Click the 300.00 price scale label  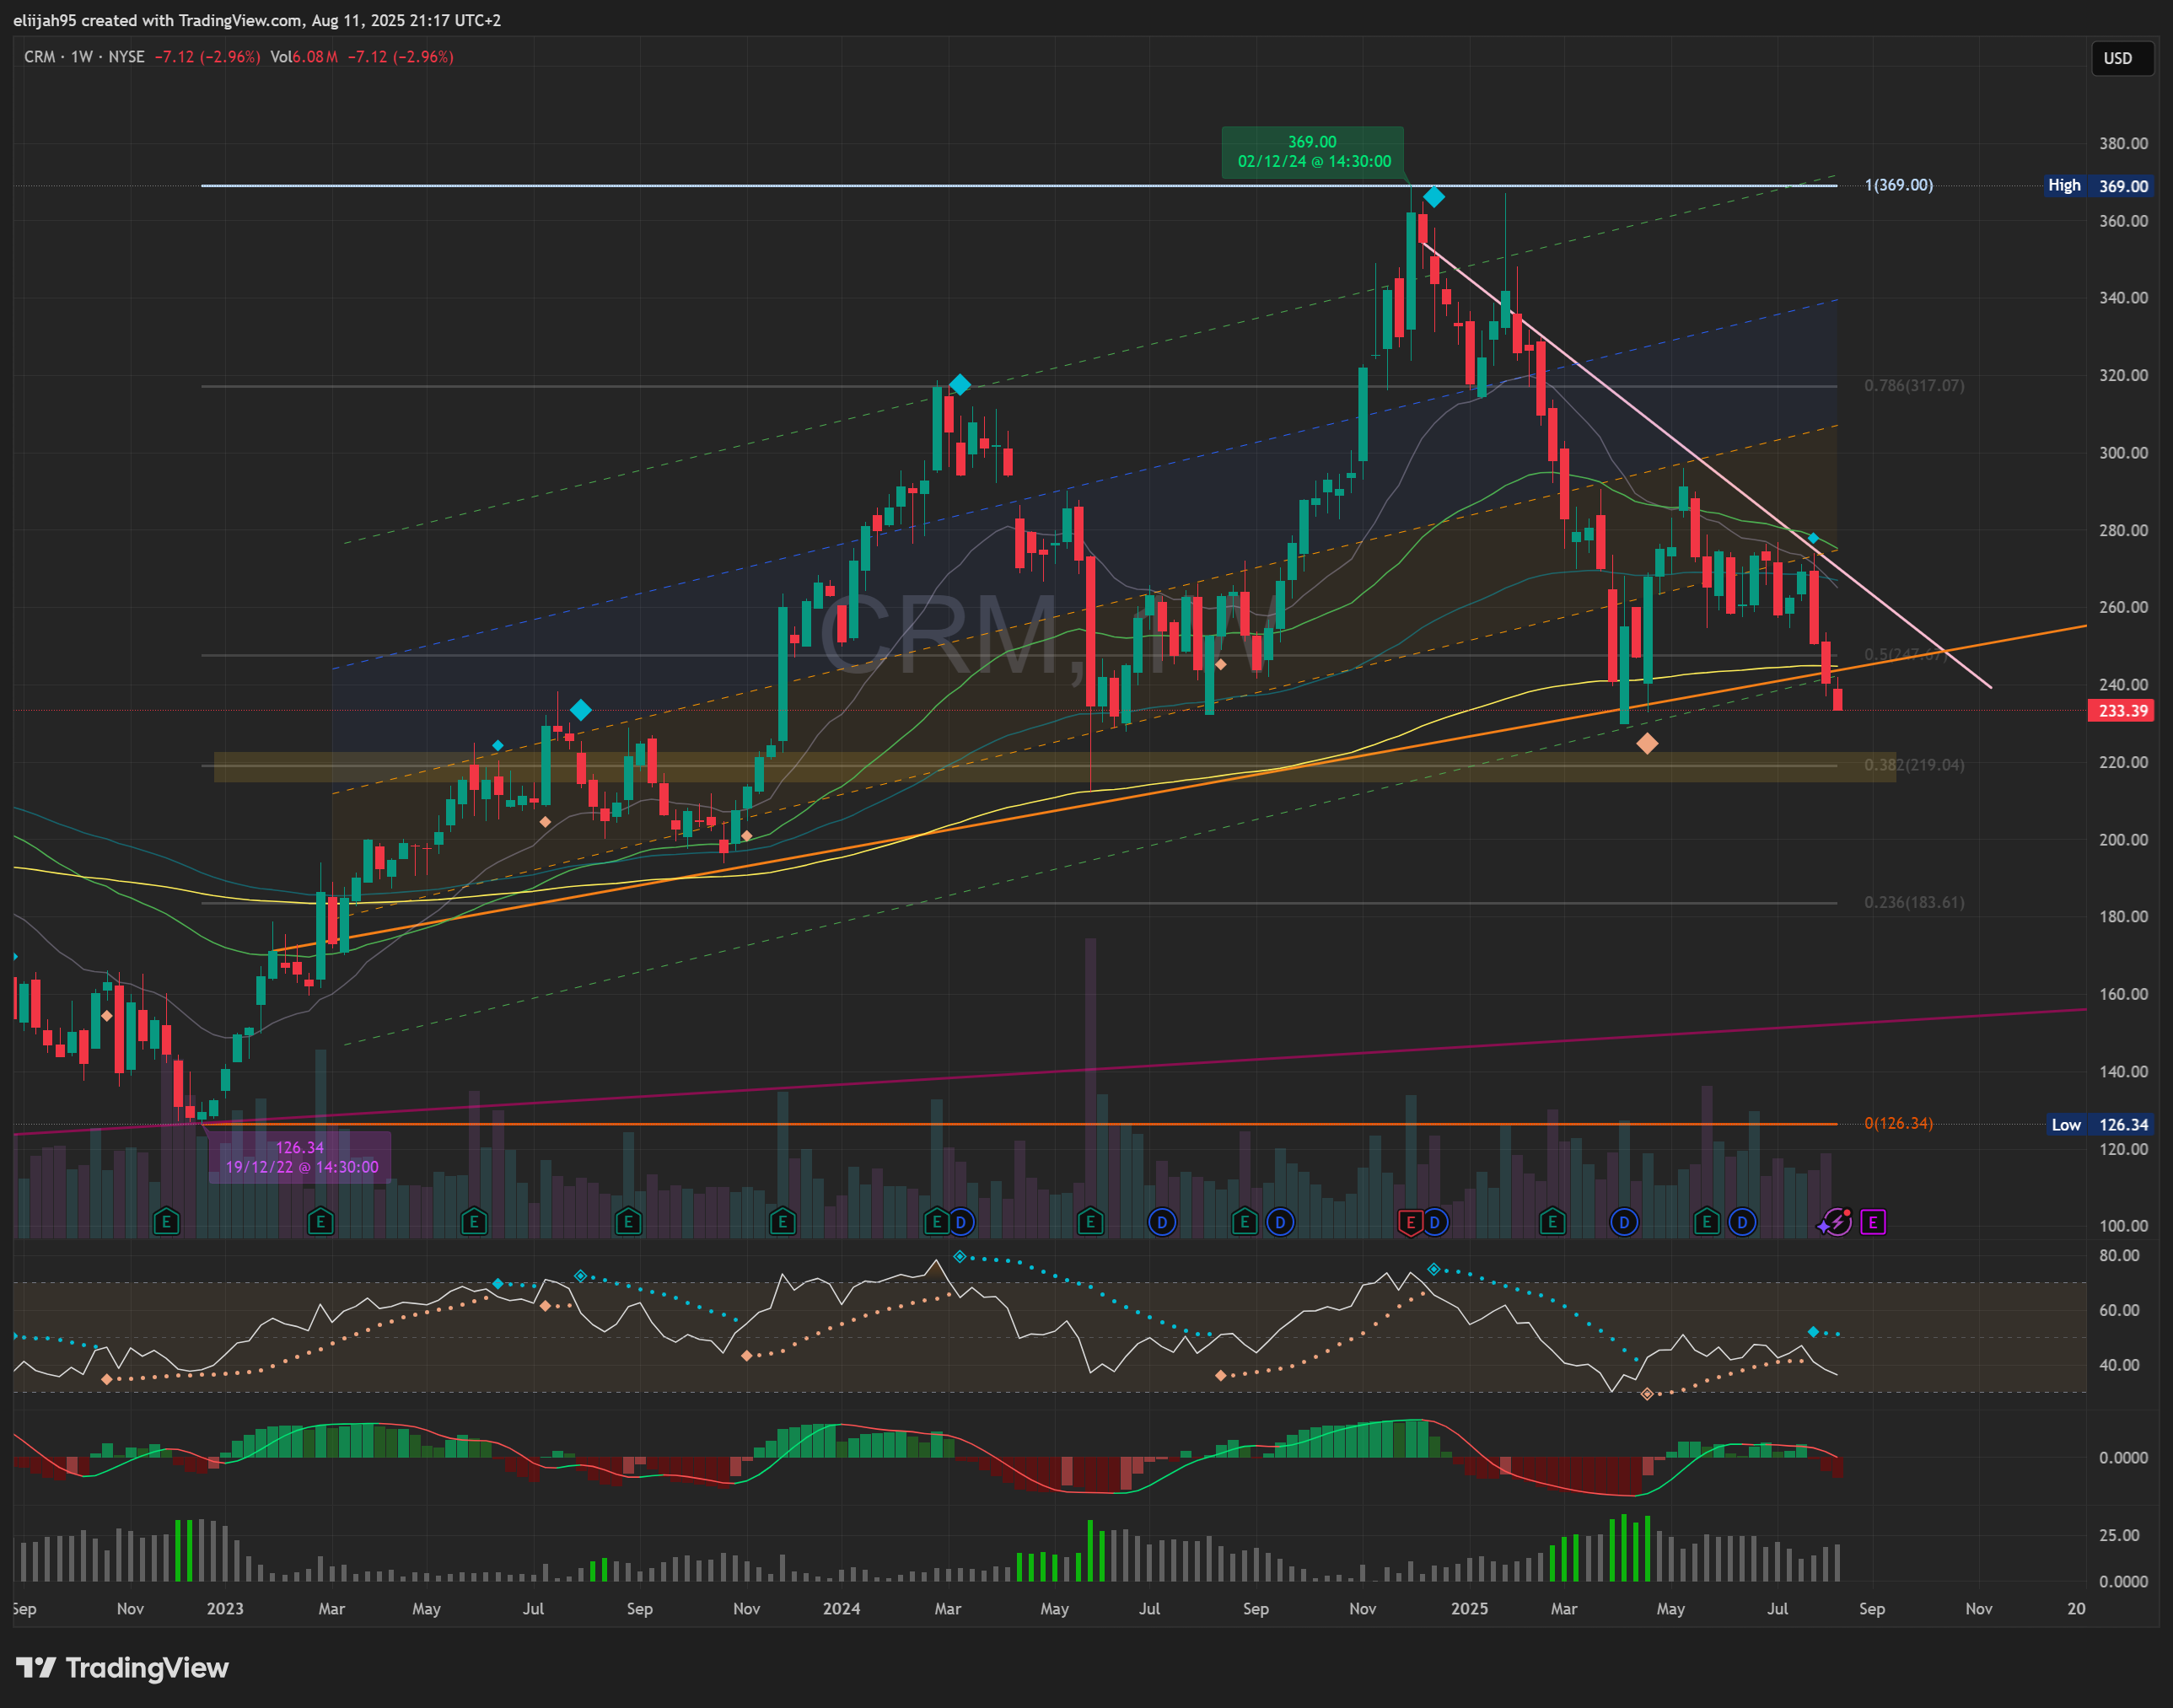[2123, 453]
